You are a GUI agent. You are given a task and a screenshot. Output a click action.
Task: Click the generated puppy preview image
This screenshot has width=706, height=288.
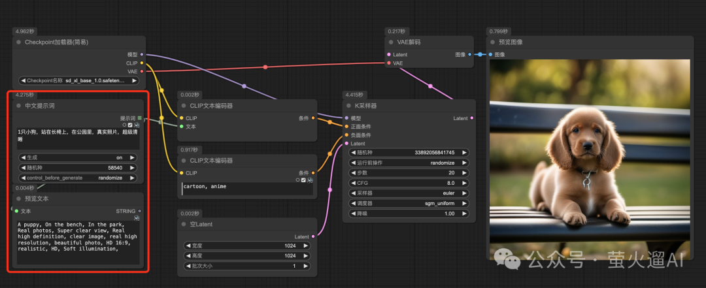point(590,160)
